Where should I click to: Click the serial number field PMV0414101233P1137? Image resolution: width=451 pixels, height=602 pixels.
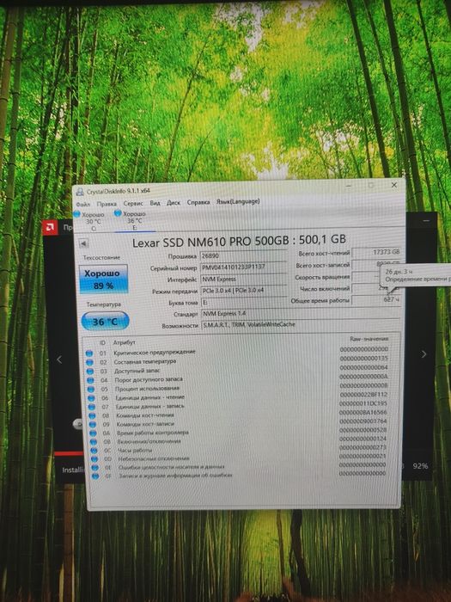pyautogui.click(x=243, y=267)
